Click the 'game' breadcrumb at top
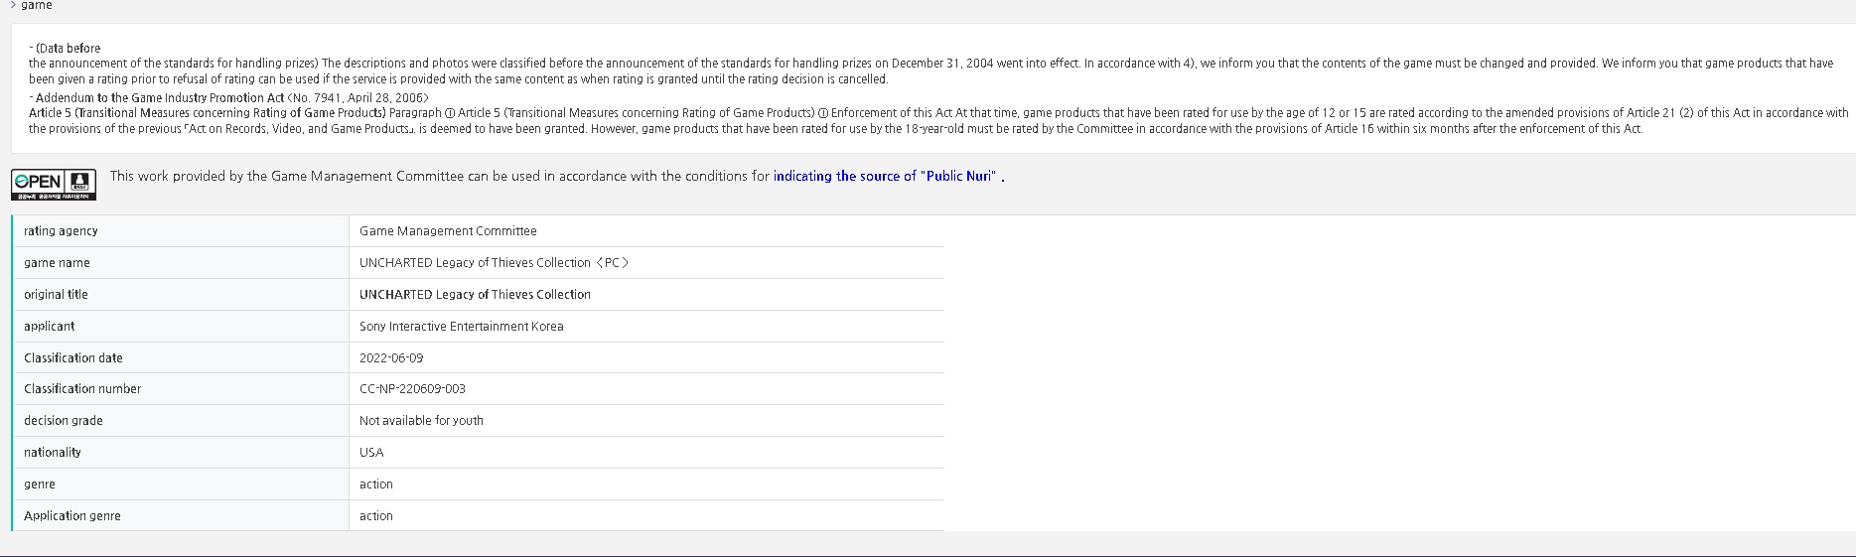 click(x=37, y=6)
